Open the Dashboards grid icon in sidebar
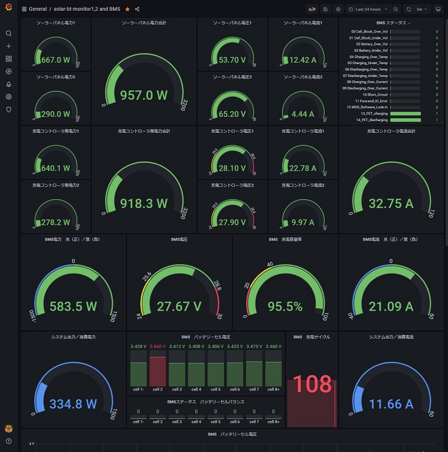The width and height of the screenshot is (448, 452). tap(9, 59)
